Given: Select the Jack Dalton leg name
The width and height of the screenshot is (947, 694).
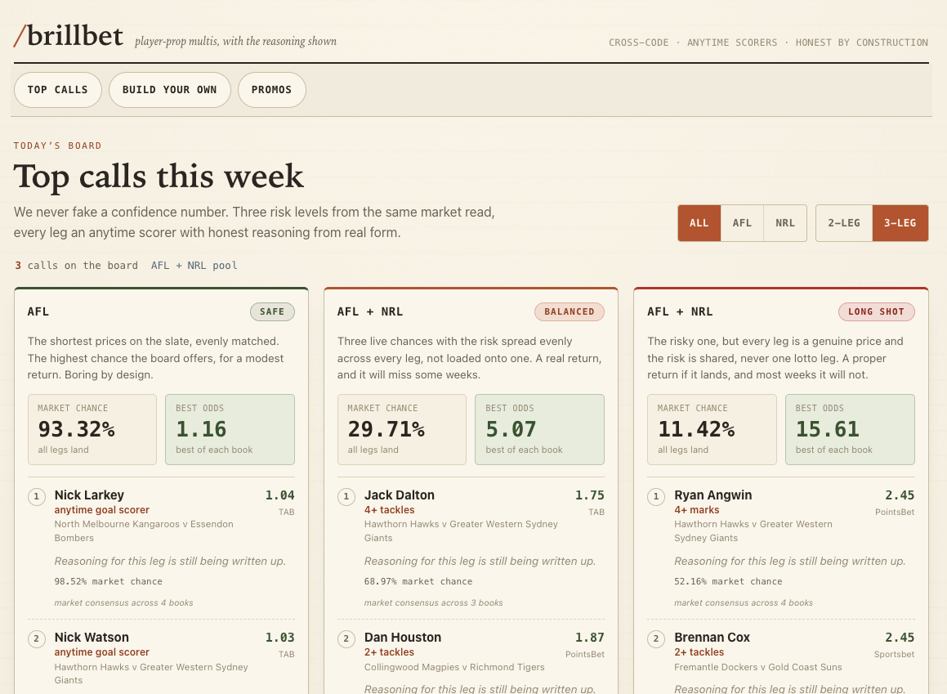Looking at the screenshot, I should 400,495.
